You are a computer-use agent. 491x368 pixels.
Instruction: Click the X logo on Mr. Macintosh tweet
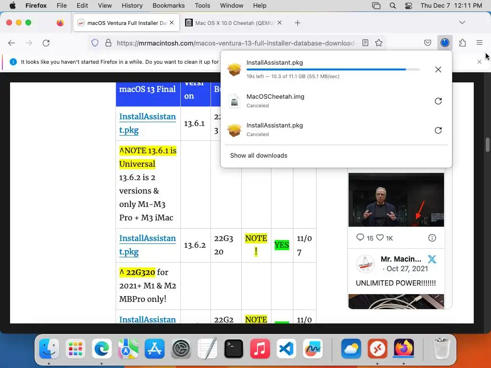click(x=432, y=259)
